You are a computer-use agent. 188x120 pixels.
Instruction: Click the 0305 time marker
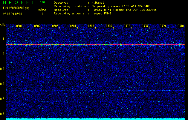coord(91,26)
